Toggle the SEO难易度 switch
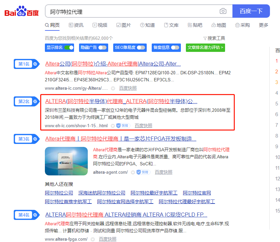 coord(141,48)
